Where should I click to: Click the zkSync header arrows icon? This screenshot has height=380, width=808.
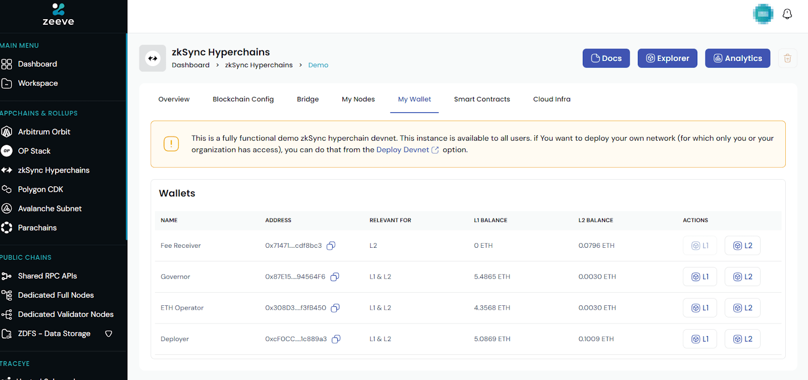click(153, 58)
